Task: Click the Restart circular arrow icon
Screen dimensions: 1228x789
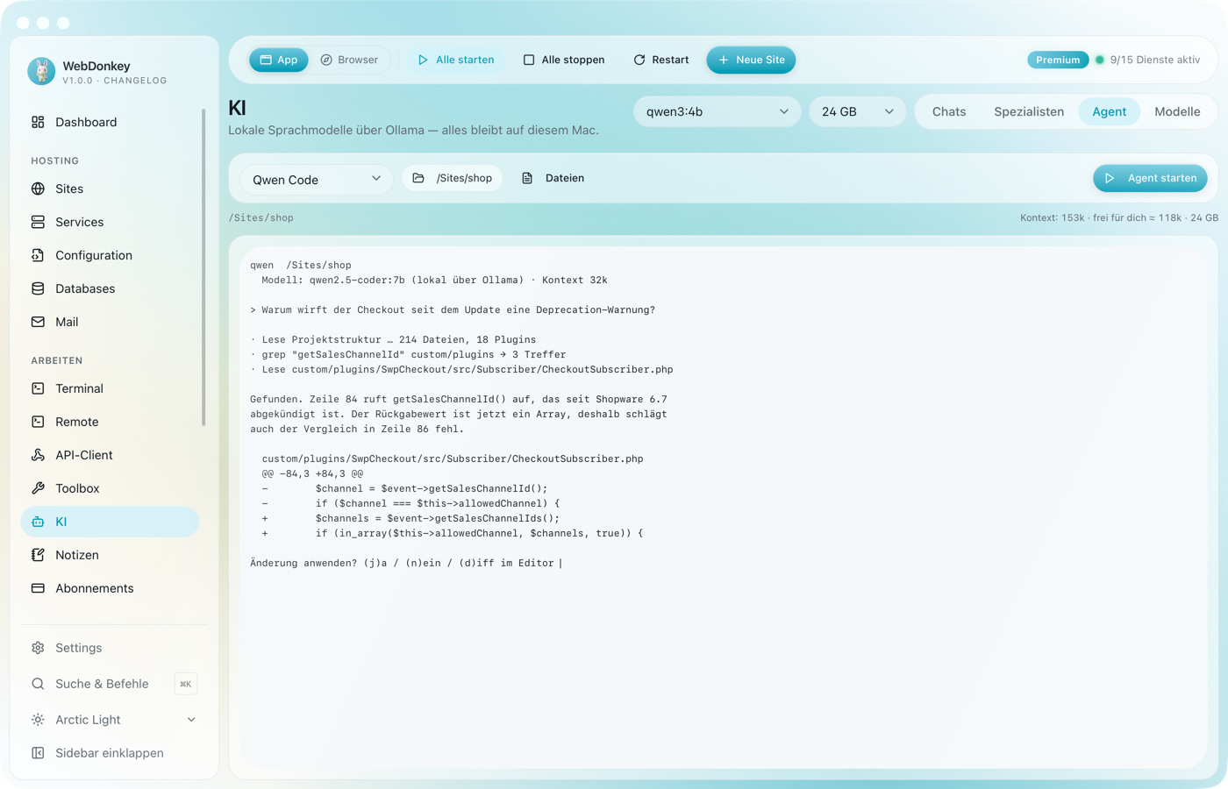Action: pos(639,60)
